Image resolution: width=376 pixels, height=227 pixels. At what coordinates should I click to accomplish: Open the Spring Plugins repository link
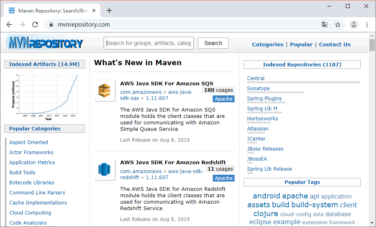(x=264, y=99)
